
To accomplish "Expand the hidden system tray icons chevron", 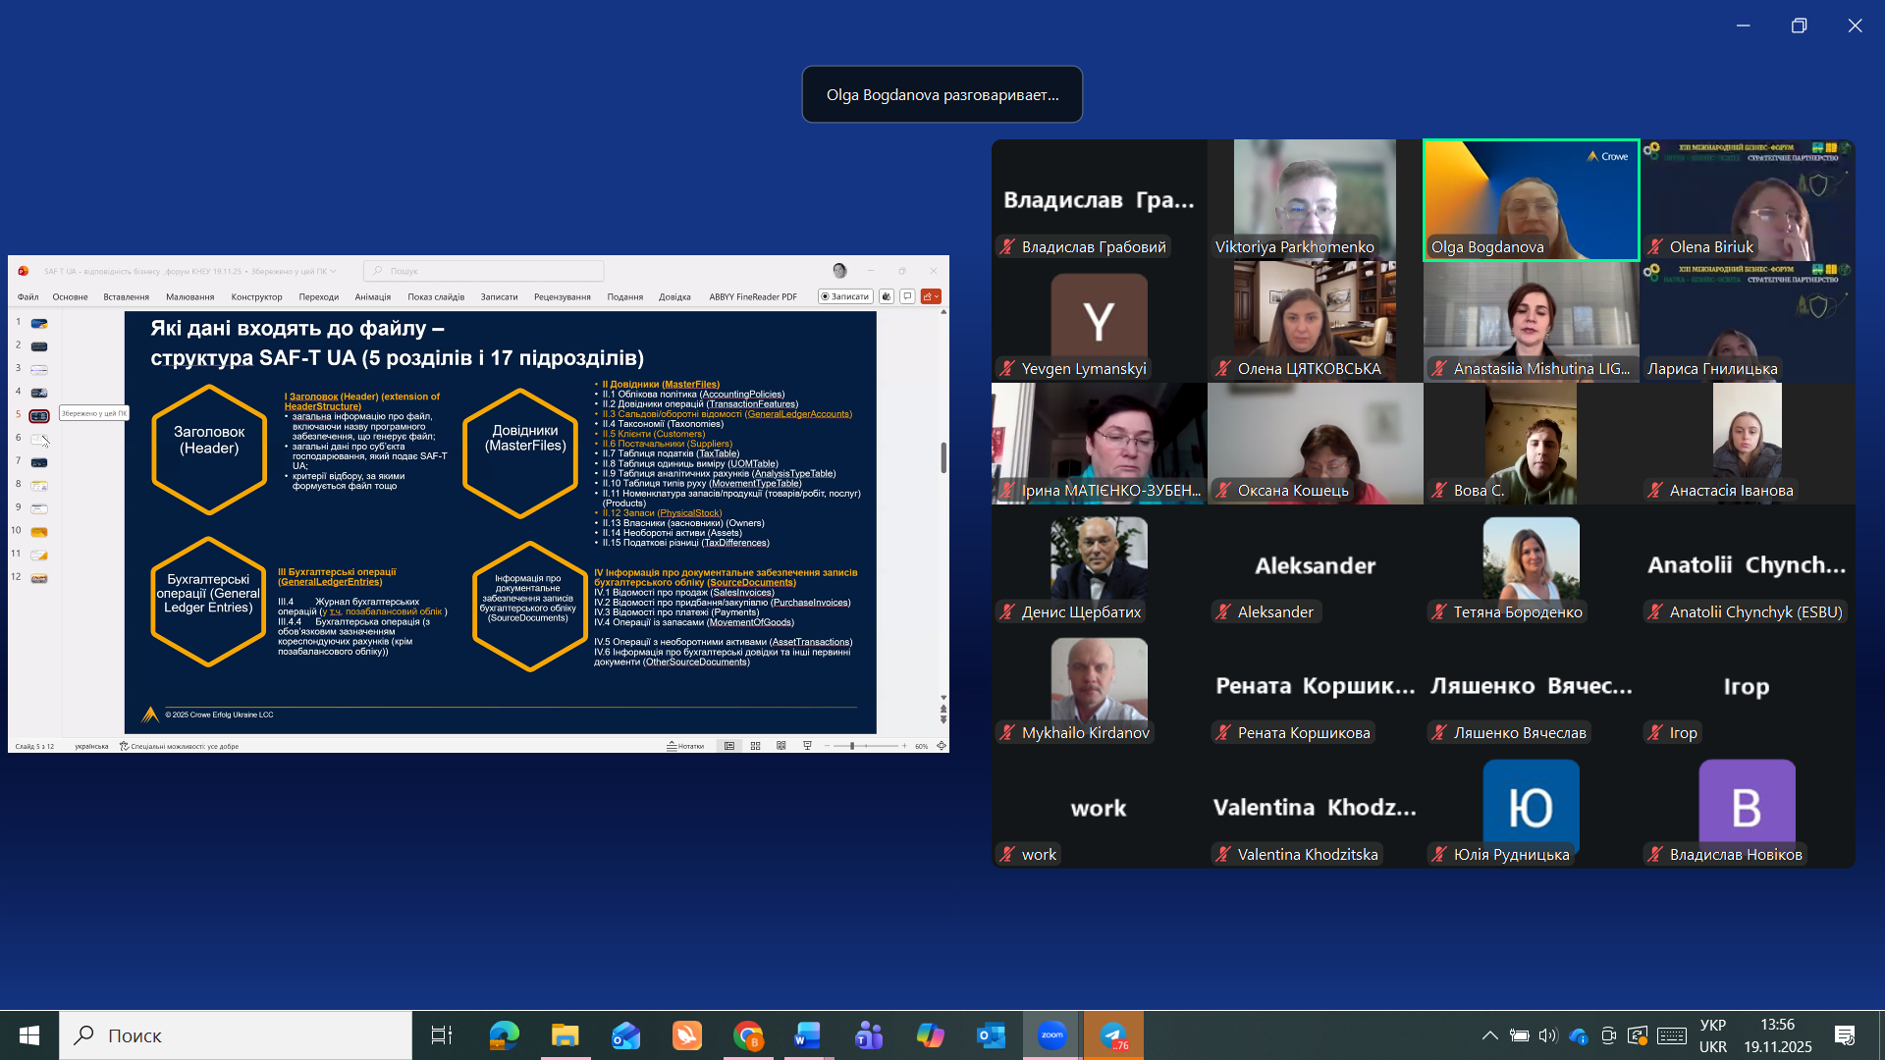I will pyautogui.click(x=1489, y=1035).
